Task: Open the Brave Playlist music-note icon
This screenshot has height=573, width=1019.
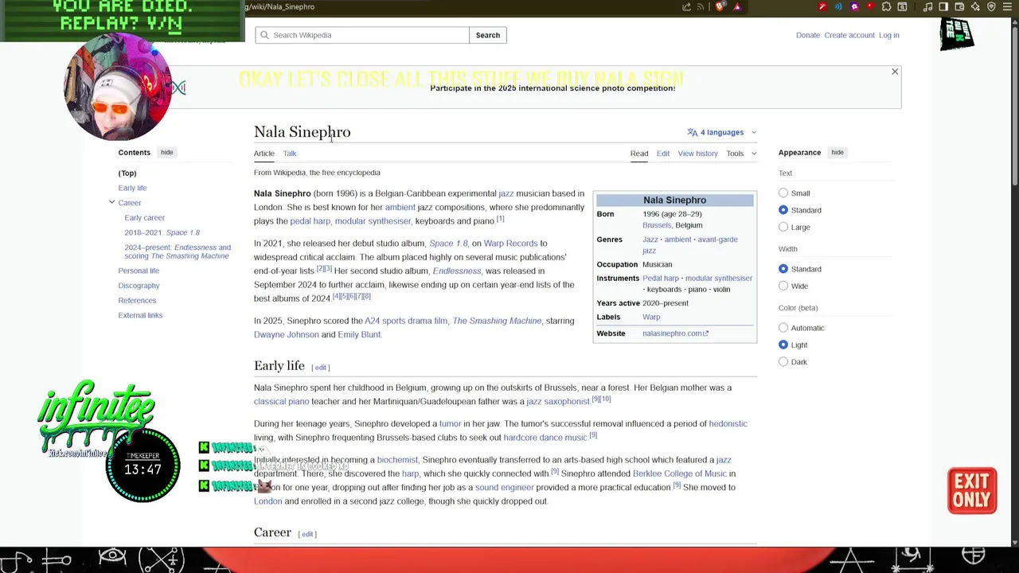Action: pyautogui.click(x=928, y=6)
